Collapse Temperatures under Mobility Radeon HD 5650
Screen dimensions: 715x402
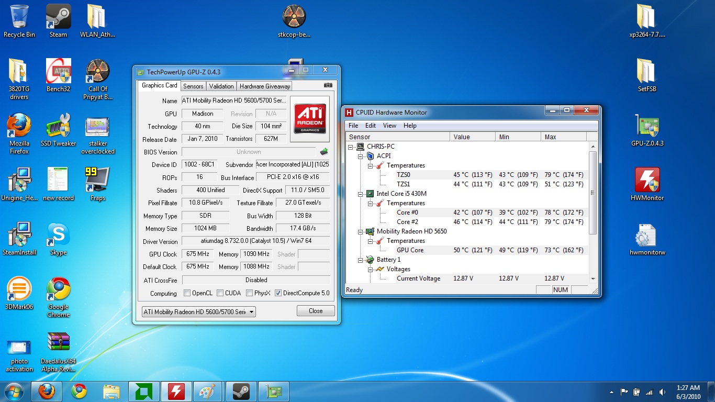tap(370, 241)
